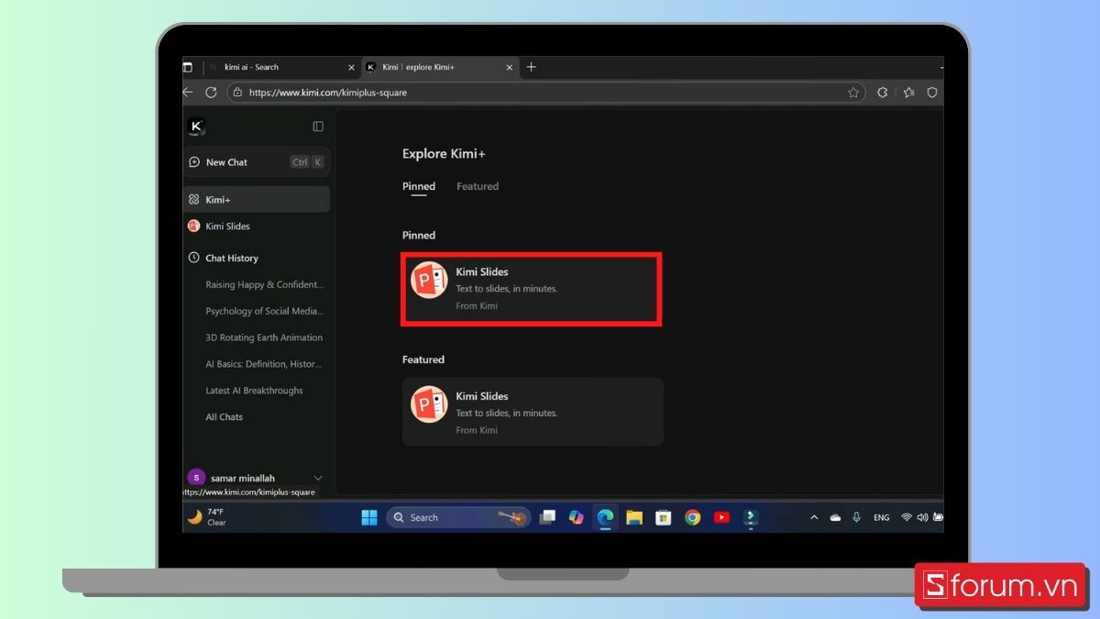Open browser essentials shield icon
Image resolution: width=1100 pixels, height=619 pixels.
(x=932, y=93)
